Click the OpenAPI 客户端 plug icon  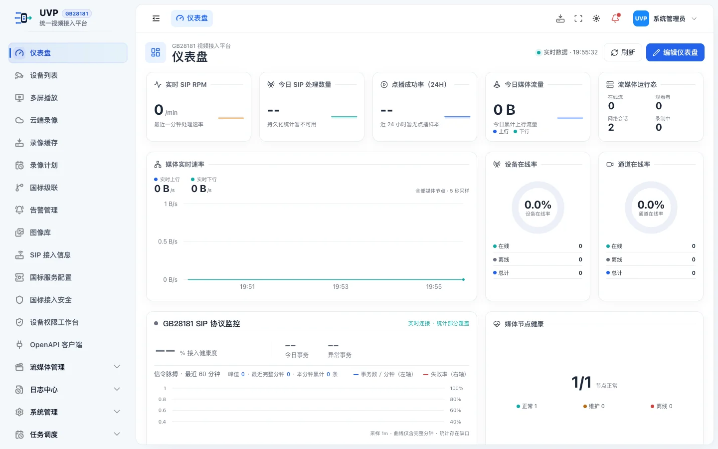[19, 345]
